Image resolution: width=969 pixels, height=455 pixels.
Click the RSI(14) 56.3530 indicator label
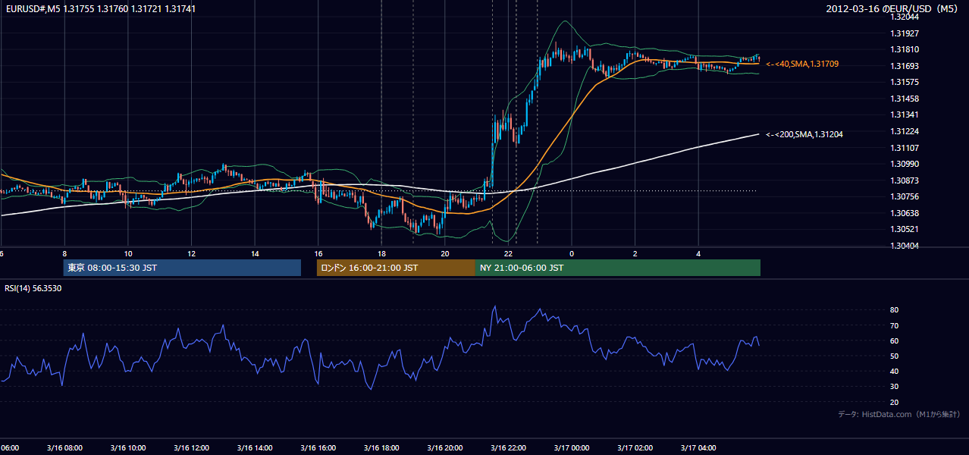[33, 289]
